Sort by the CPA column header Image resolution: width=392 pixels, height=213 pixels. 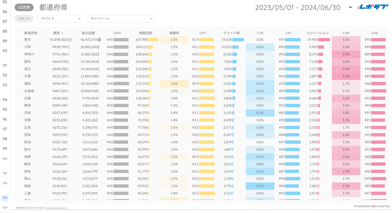click(x=374, y=33)
